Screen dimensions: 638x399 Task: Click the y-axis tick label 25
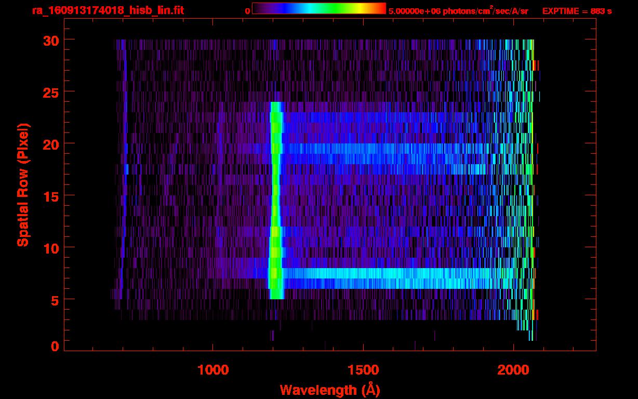pos(51,92)
